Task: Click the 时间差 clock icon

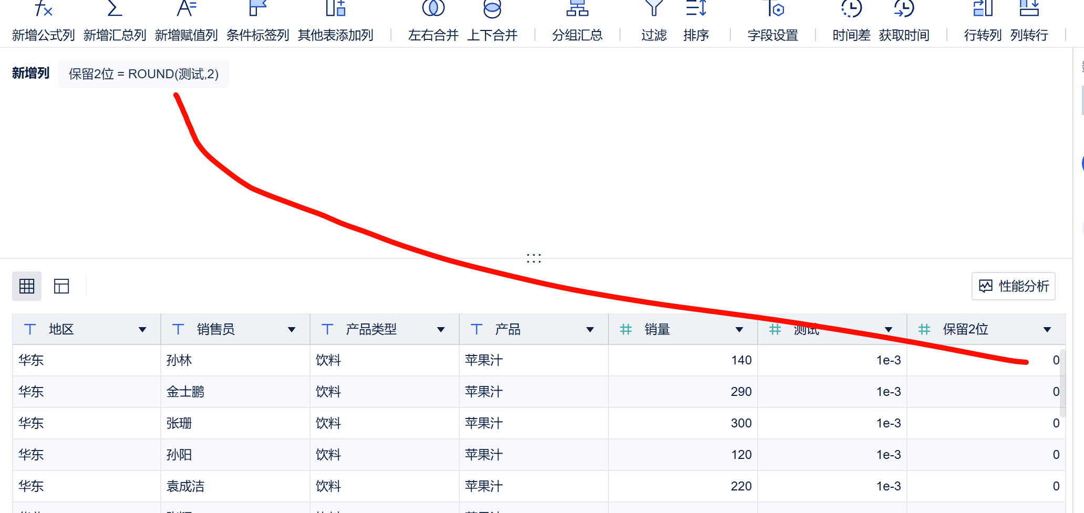Action: (851, 8)
